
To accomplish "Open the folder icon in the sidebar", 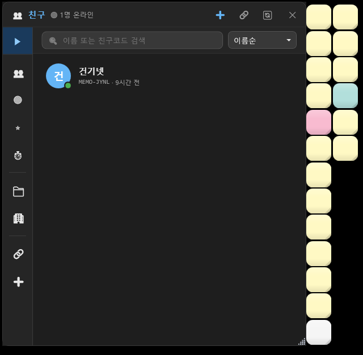I will click(x=18, y=191).
